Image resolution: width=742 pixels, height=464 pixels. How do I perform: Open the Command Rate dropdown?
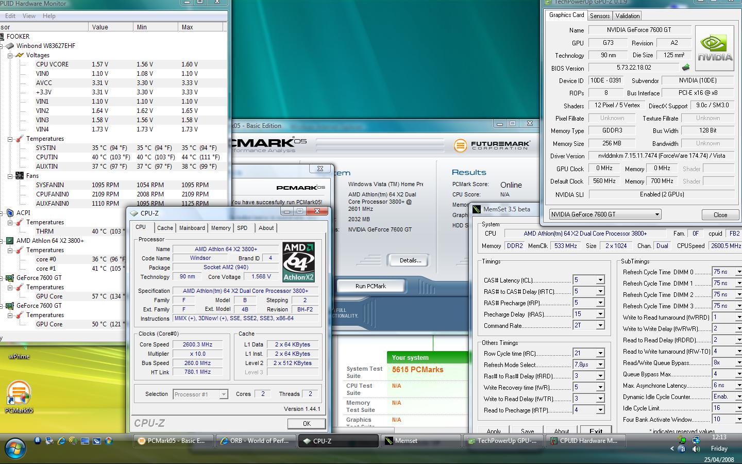pyautogui.click(x=600, y=325)
